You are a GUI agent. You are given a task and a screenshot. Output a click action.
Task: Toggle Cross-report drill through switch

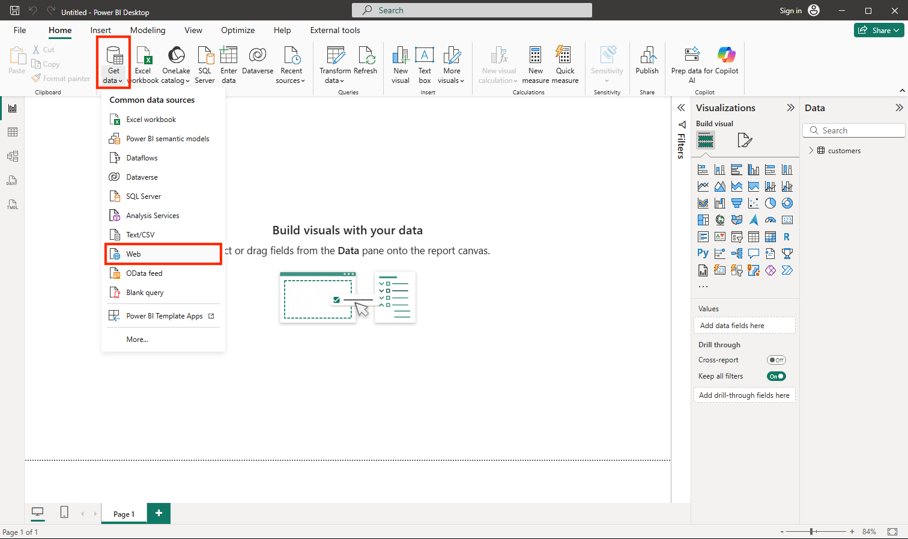pyautogui.click(x=776, y=360)
